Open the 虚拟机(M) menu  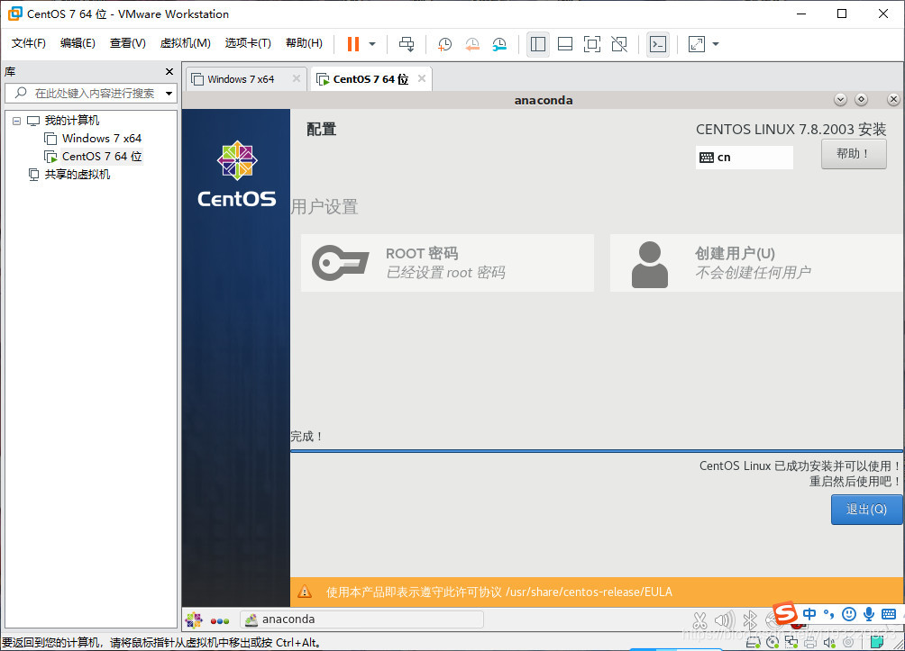[x=186, y=43]
